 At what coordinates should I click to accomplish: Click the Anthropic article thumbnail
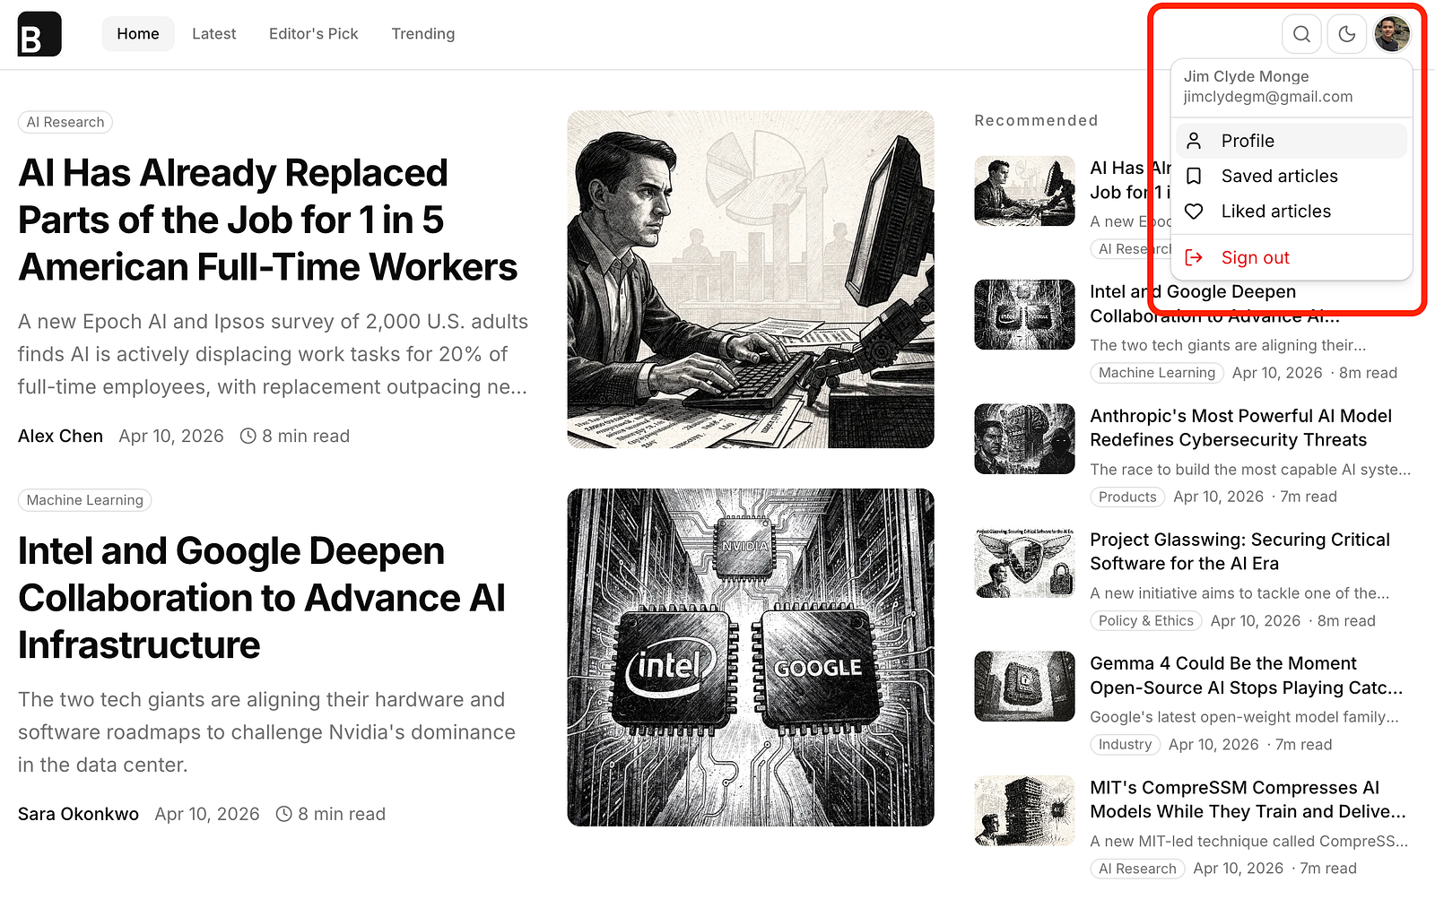click(x=1025, y=439)
